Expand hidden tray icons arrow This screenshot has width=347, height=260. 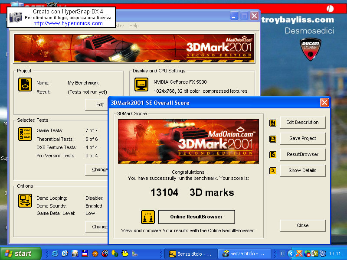coord(291,253)
